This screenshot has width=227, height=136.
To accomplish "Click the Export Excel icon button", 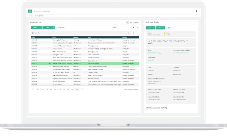I will 60,28.
